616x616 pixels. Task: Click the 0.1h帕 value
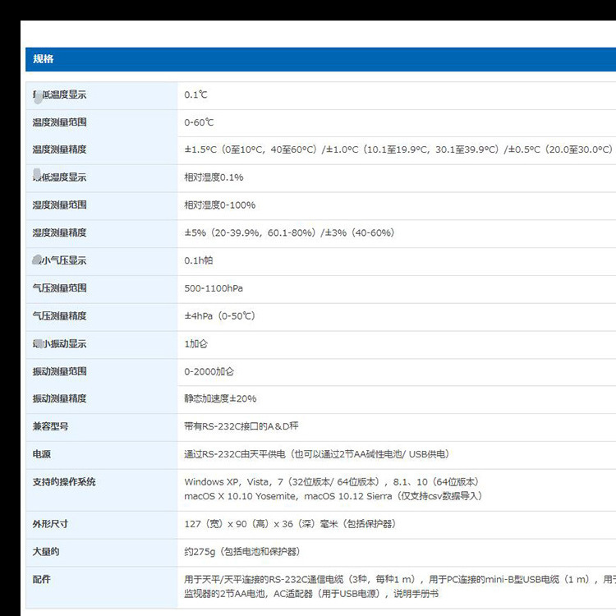[x=199, y=260]
